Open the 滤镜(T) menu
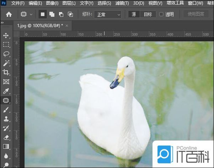Viewport: 214px width, 168px height. coord(122,3)
